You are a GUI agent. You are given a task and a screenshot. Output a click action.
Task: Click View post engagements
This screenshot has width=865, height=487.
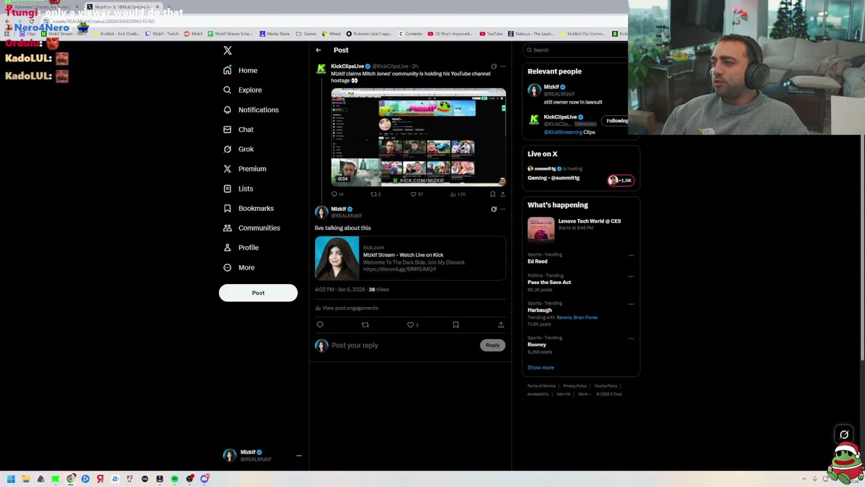347,308
